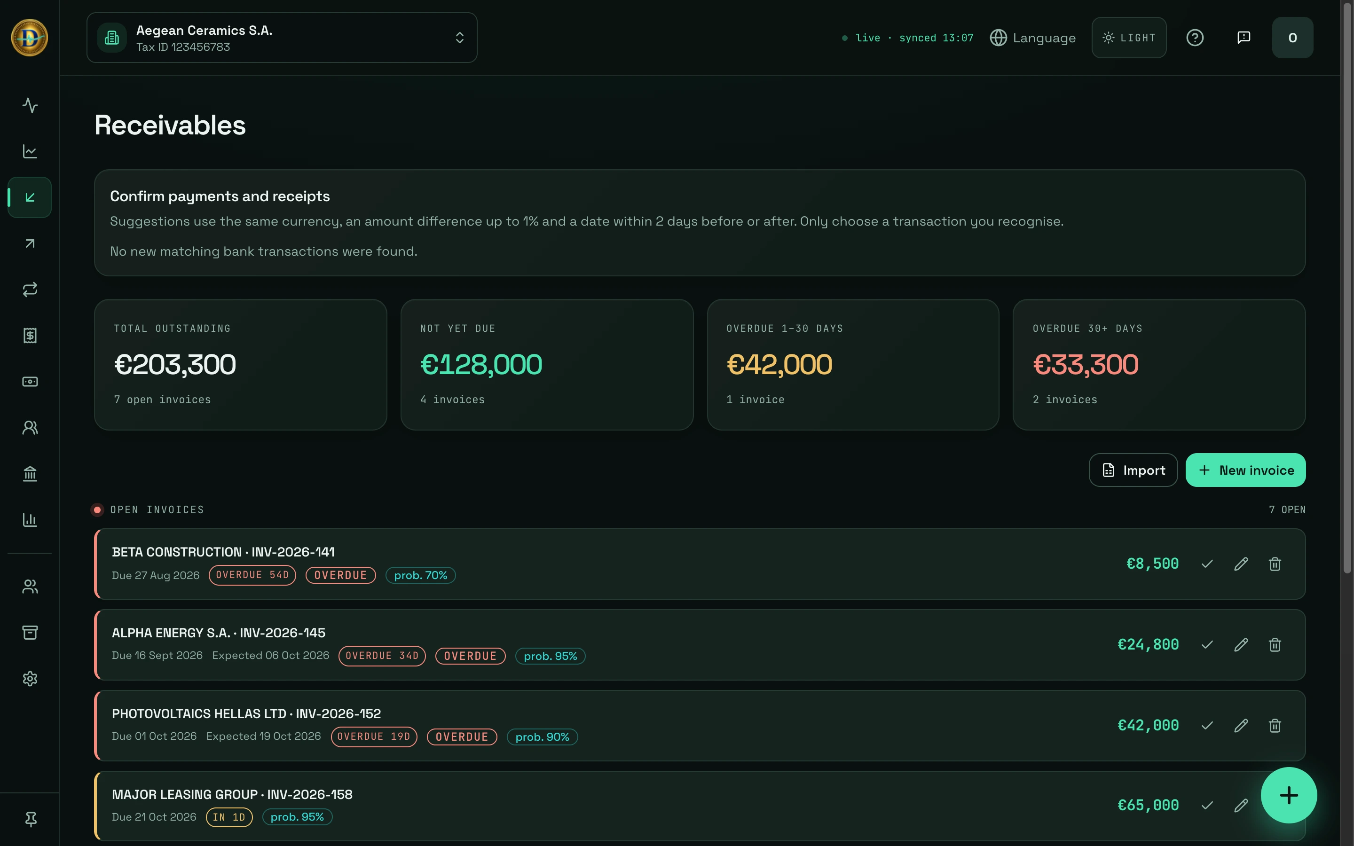Switch to LIGHT theme
The width and height of the screenshot is (1354, 846).
pyautogui.click(x=1128, y=38)
